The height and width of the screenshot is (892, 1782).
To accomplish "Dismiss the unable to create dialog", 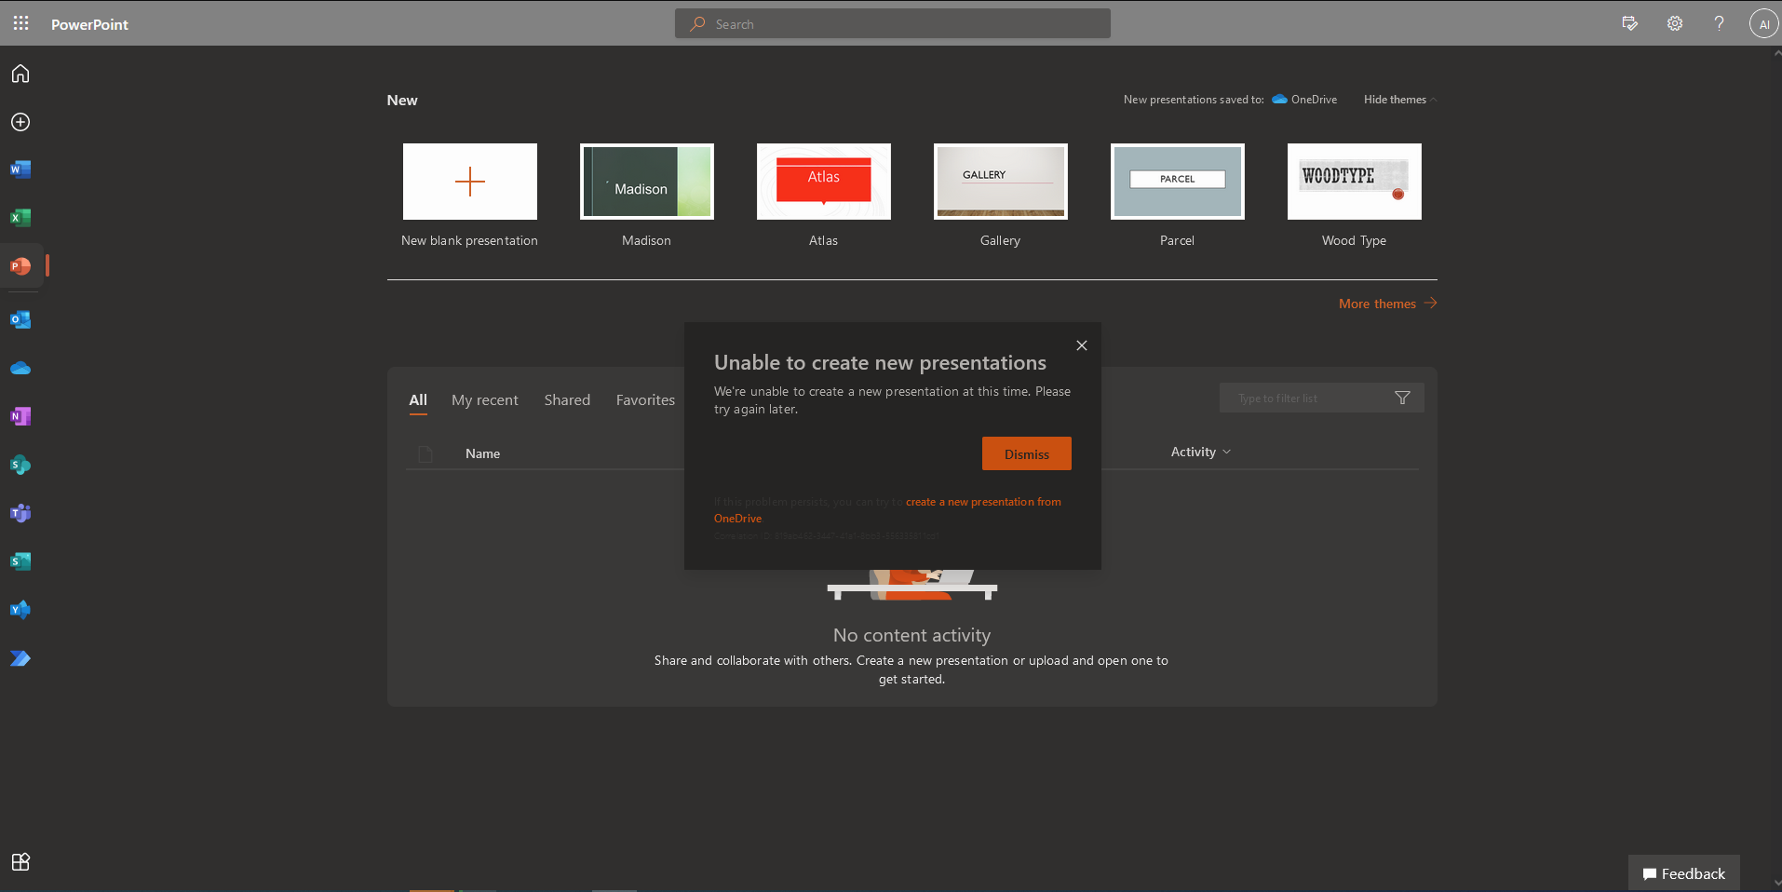I will (x=1026, y=454).
